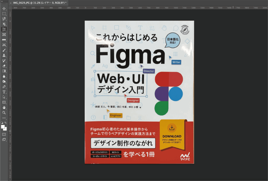Select the Rectangle shape tool
Screen dimensions: 268x181
pyautogui.click(x=4, y=102)
